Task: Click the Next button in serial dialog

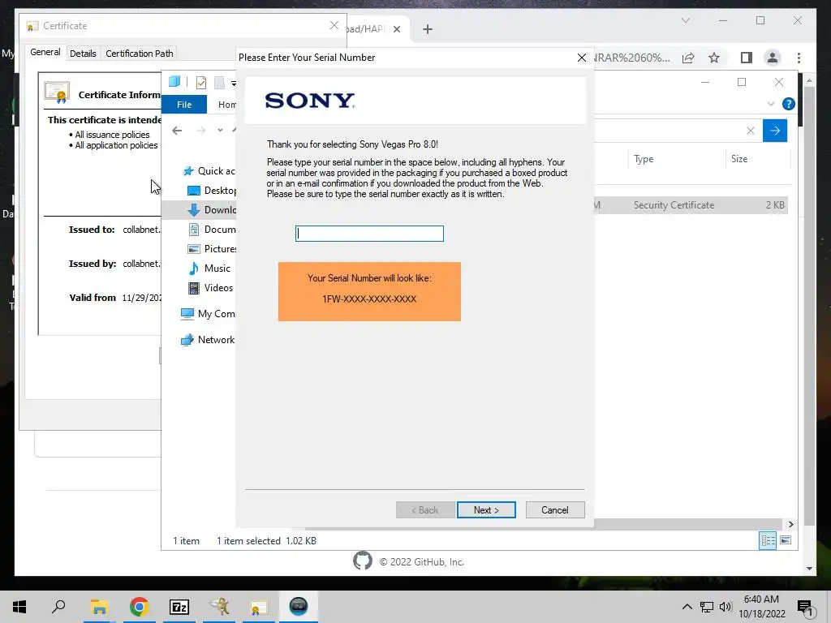Action: click(x=486, y=509)
